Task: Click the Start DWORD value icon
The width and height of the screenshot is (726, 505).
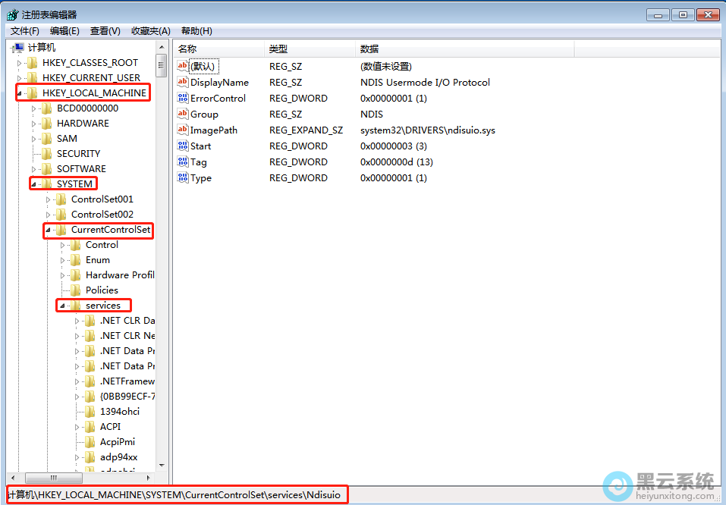Action: pos(182,146)
